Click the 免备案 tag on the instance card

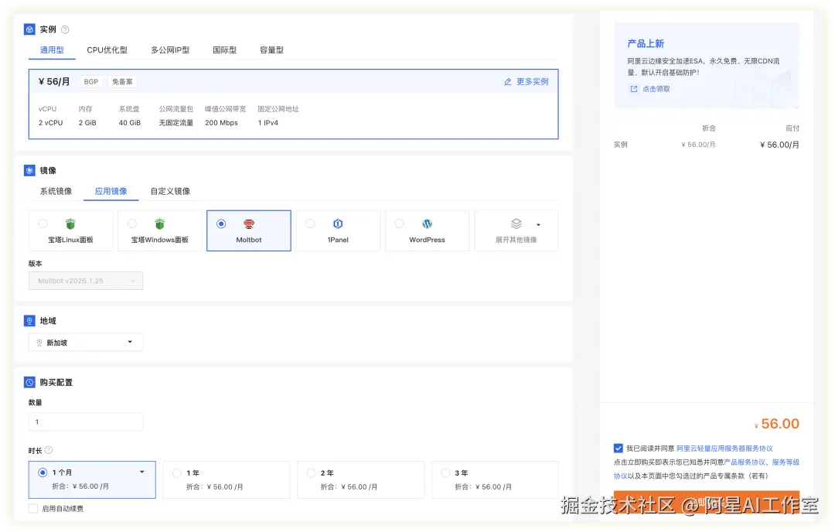[x=122, y=81]
